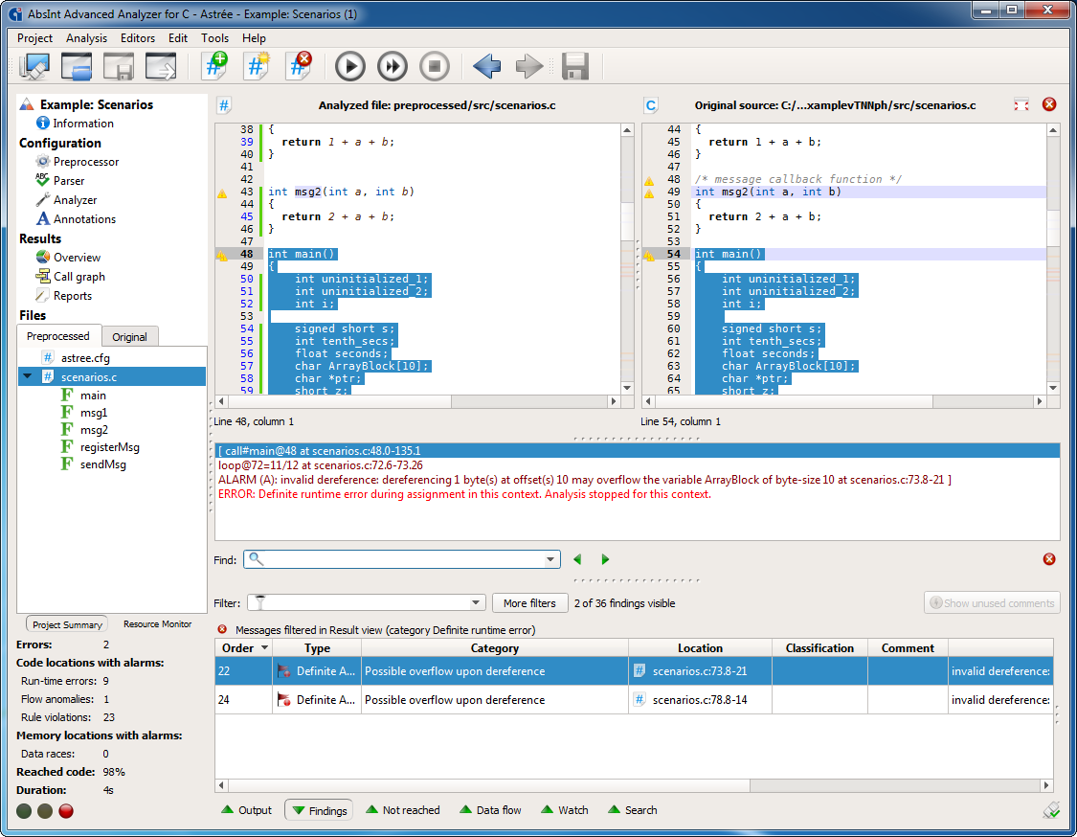
Task: Open the Reports view
Action: [x=72, y=296]
